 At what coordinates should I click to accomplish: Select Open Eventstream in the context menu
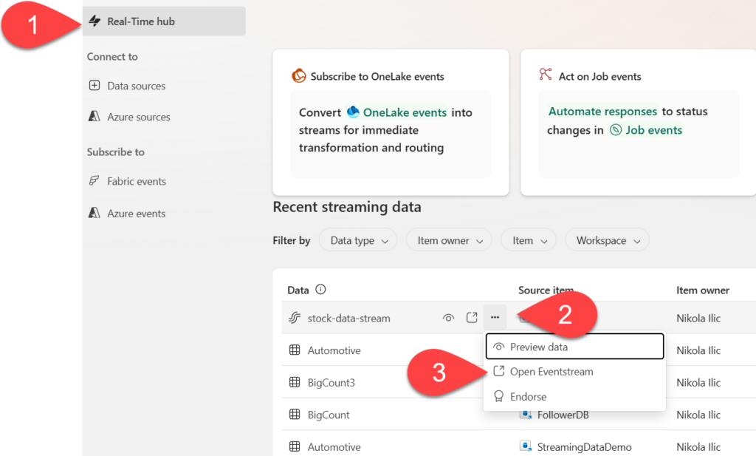click(551, 372)
